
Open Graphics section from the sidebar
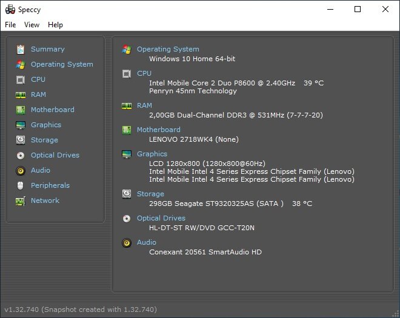(46, 125)
